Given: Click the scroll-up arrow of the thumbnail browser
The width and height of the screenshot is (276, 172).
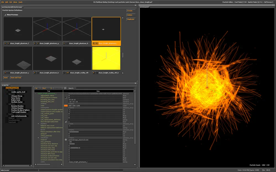Looking at the screenshot, I should point(123,18).
